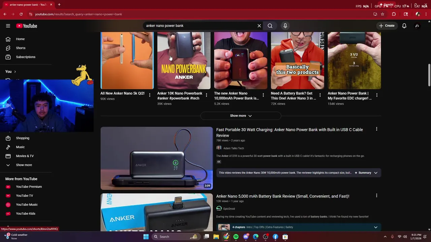Run search with the magnifier button
431x242 pixels.
[270, 26]
